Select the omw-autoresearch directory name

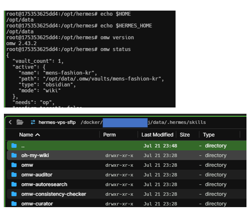[44, 184]
